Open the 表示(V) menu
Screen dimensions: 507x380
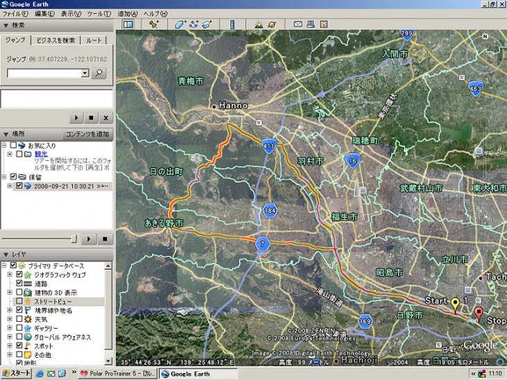tap(71, 14)
